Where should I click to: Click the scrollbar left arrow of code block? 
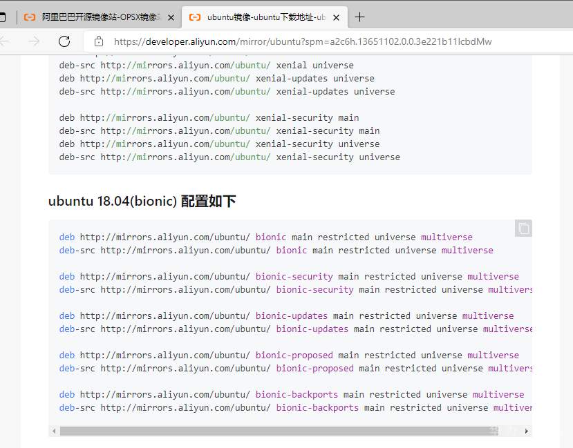point(54,431)
